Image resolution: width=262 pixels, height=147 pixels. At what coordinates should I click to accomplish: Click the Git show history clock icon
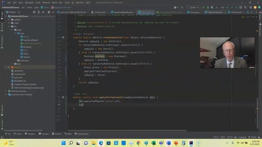pos(241,7)
